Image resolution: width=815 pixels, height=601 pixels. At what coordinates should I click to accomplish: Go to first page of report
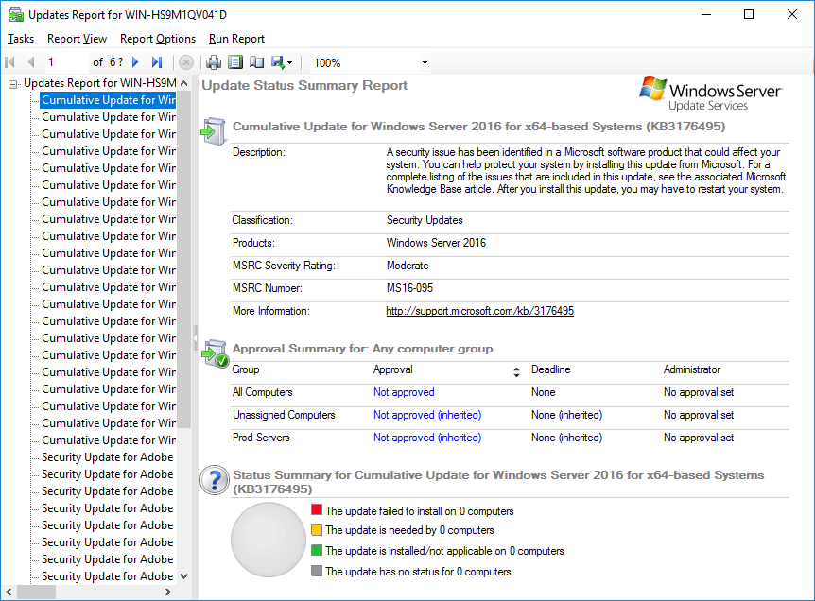[9, 63]
